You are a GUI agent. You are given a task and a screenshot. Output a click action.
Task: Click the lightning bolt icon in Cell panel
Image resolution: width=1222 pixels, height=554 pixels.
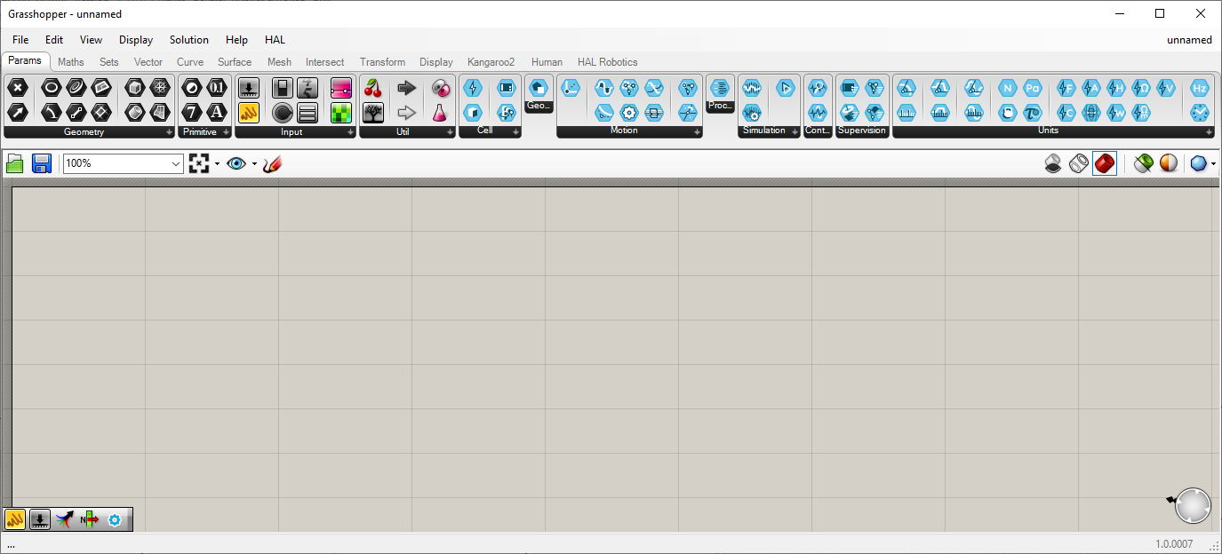473,87
